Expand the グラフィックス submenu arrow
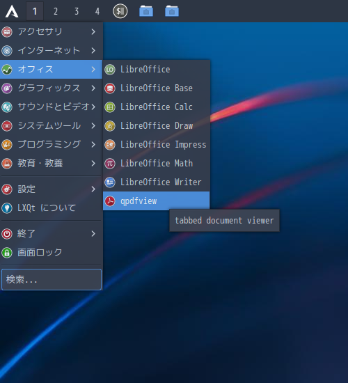Screen dimensions: 348x383 click(x=93, y=88)
